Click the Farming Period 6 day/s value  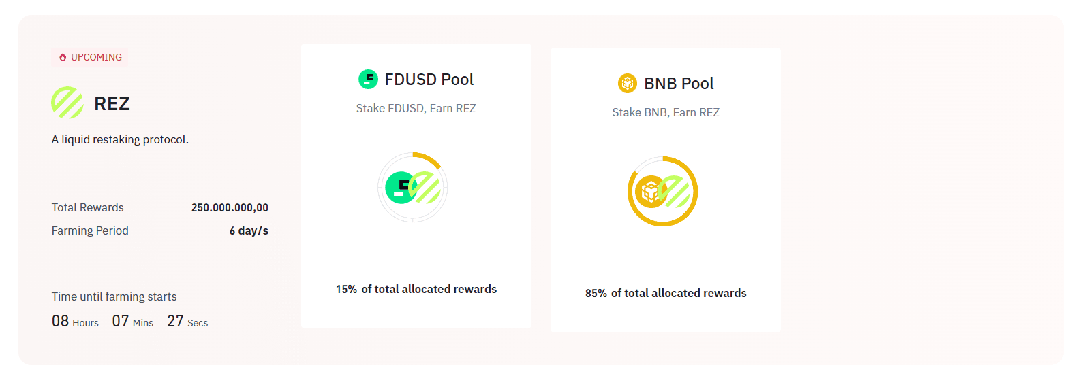click(x=249, y=230)
